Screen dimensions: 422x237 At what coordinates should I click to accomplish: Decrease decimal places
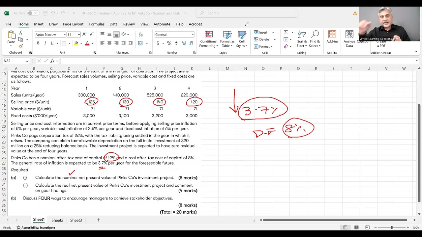coord(191,43)
